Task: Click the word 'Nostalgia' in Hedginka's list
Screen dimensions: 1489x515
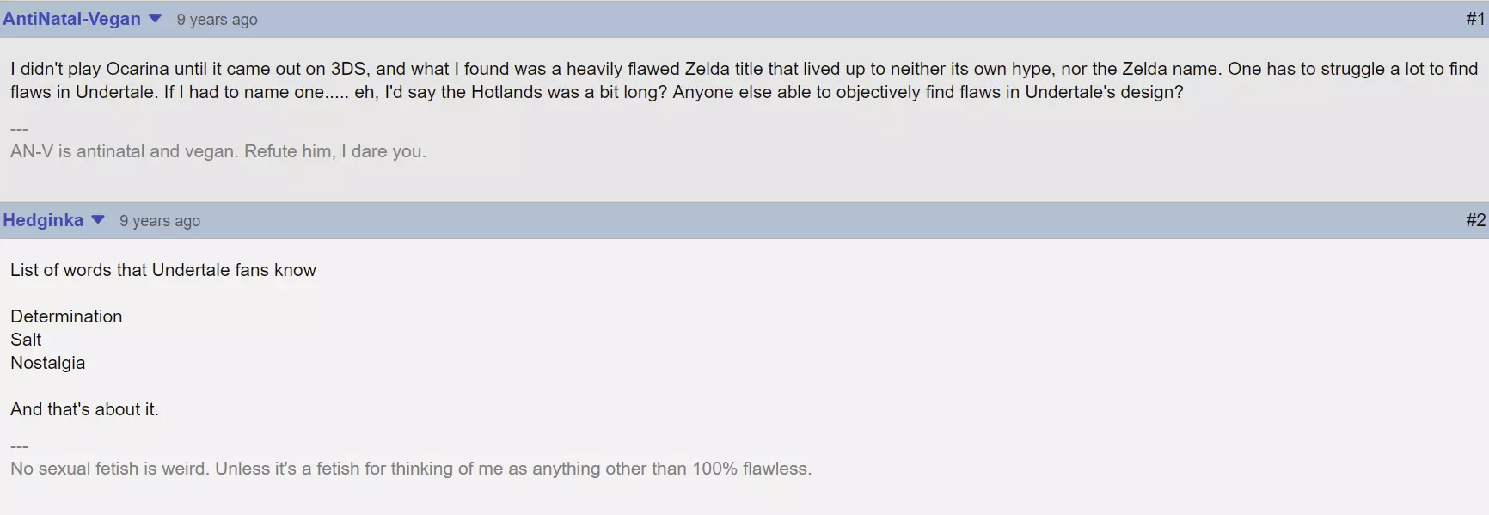Action: pyautogui.click(x=48, y=363)
